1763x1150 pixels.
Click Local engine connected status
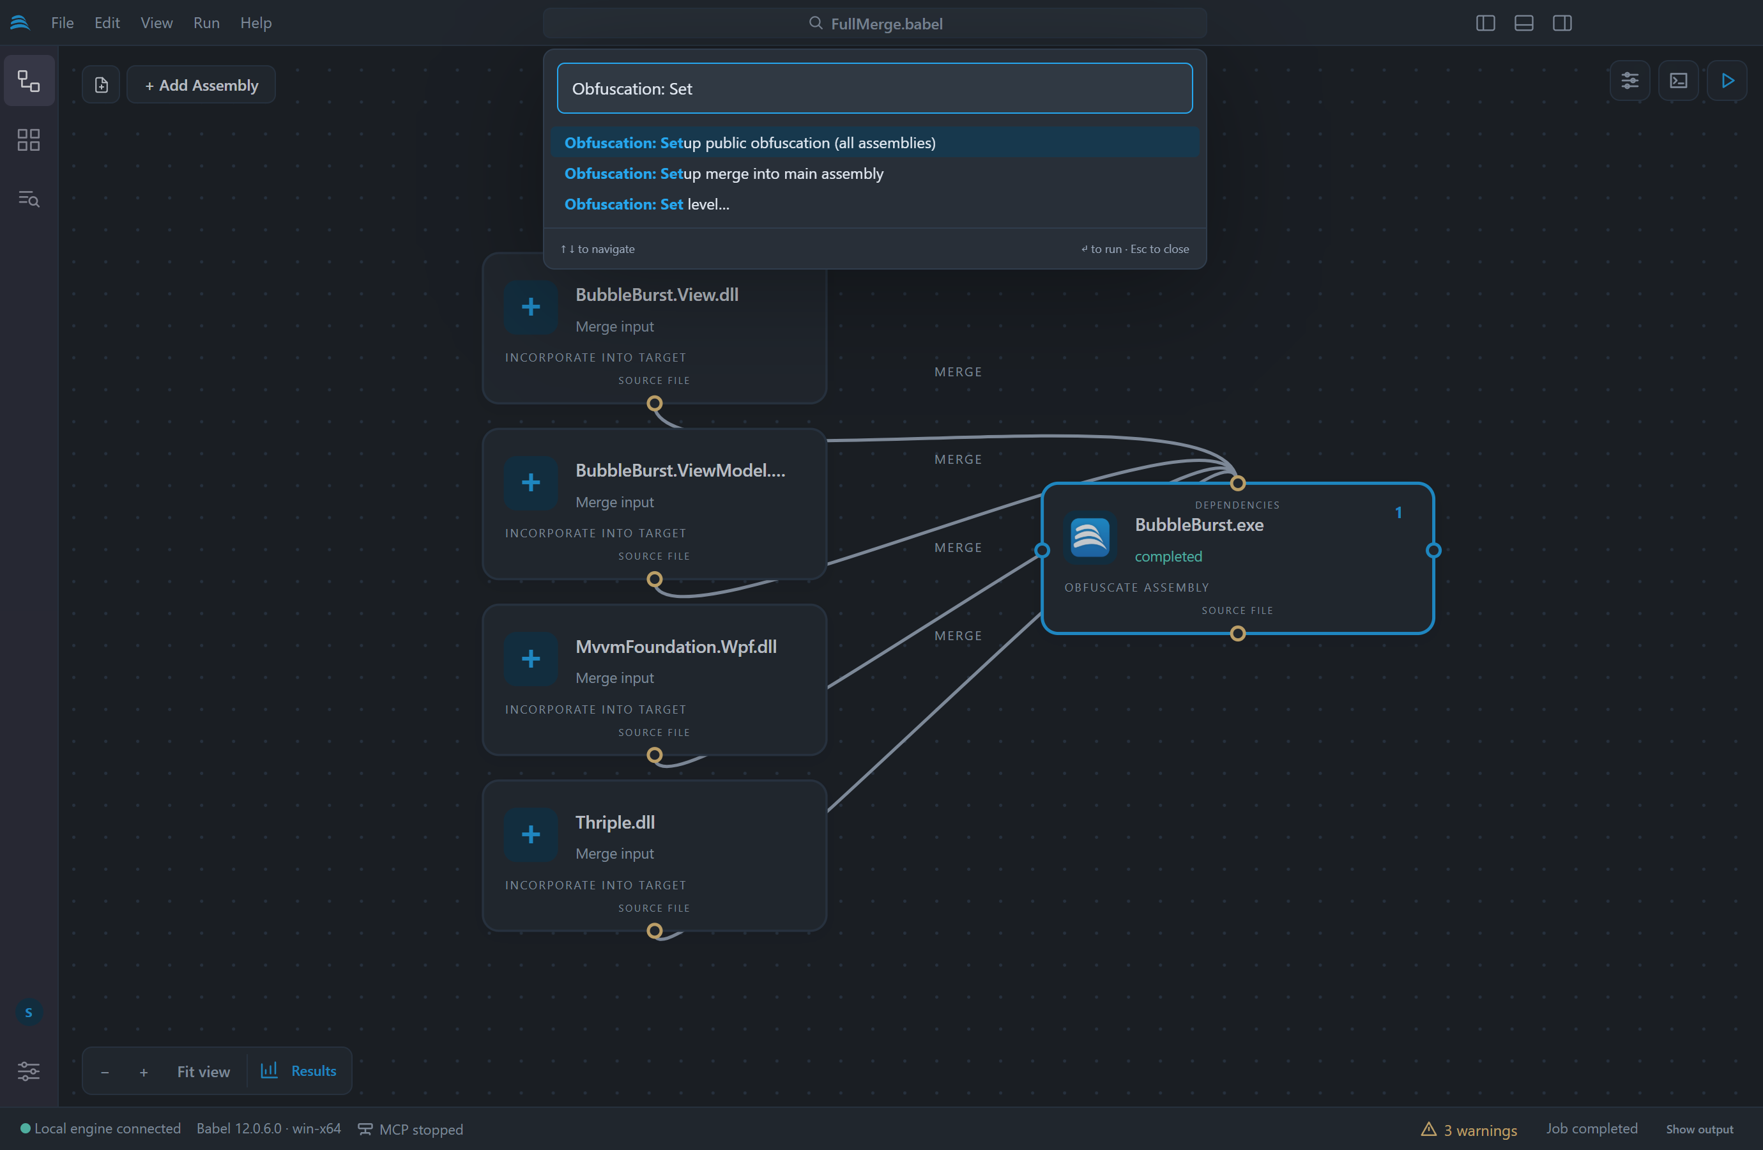pos(100,1128)
